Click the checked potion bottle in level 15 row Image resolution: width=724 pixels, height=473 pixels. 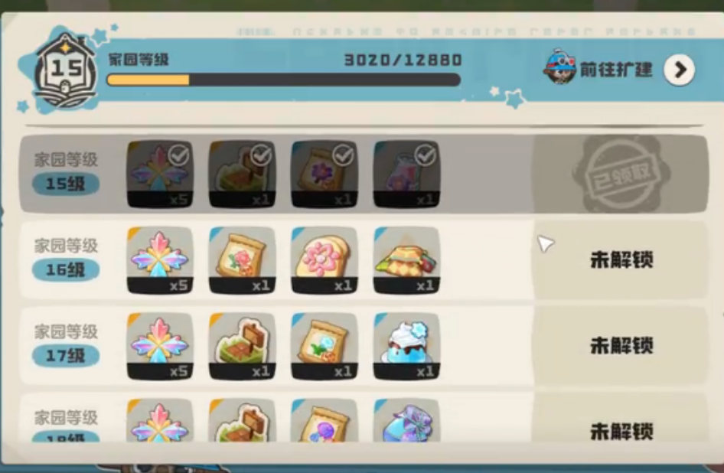tap(406, 175)
